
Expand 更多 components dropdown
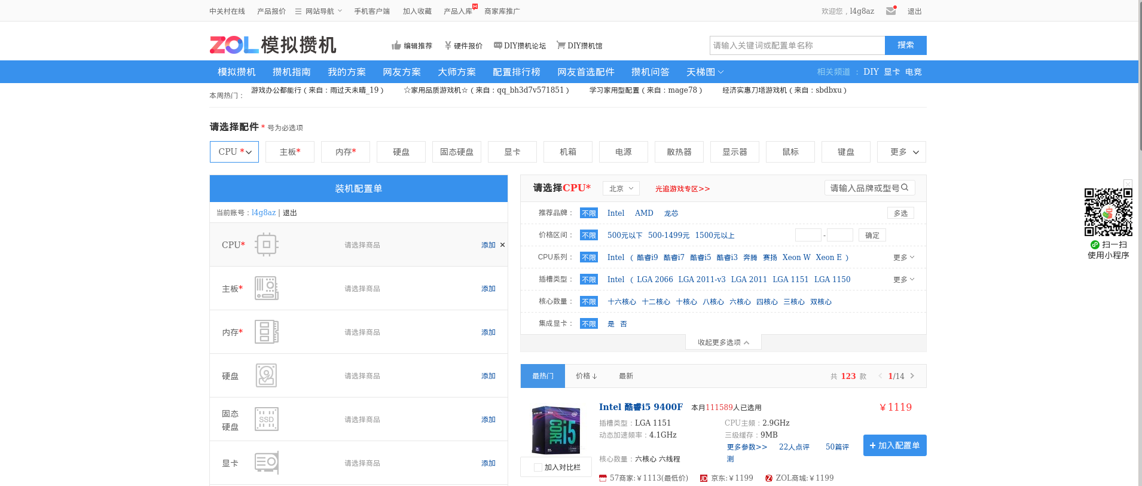(x=902, y=152)
